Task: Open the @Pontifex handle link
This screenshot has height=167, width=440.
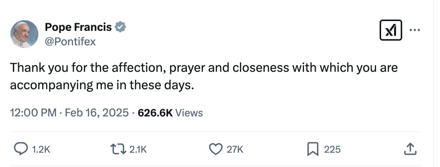Action: (x=70, y=42)
